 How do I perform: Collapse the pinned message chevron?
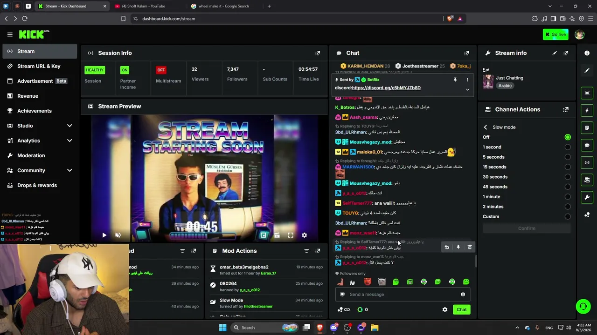pos(467,90)
